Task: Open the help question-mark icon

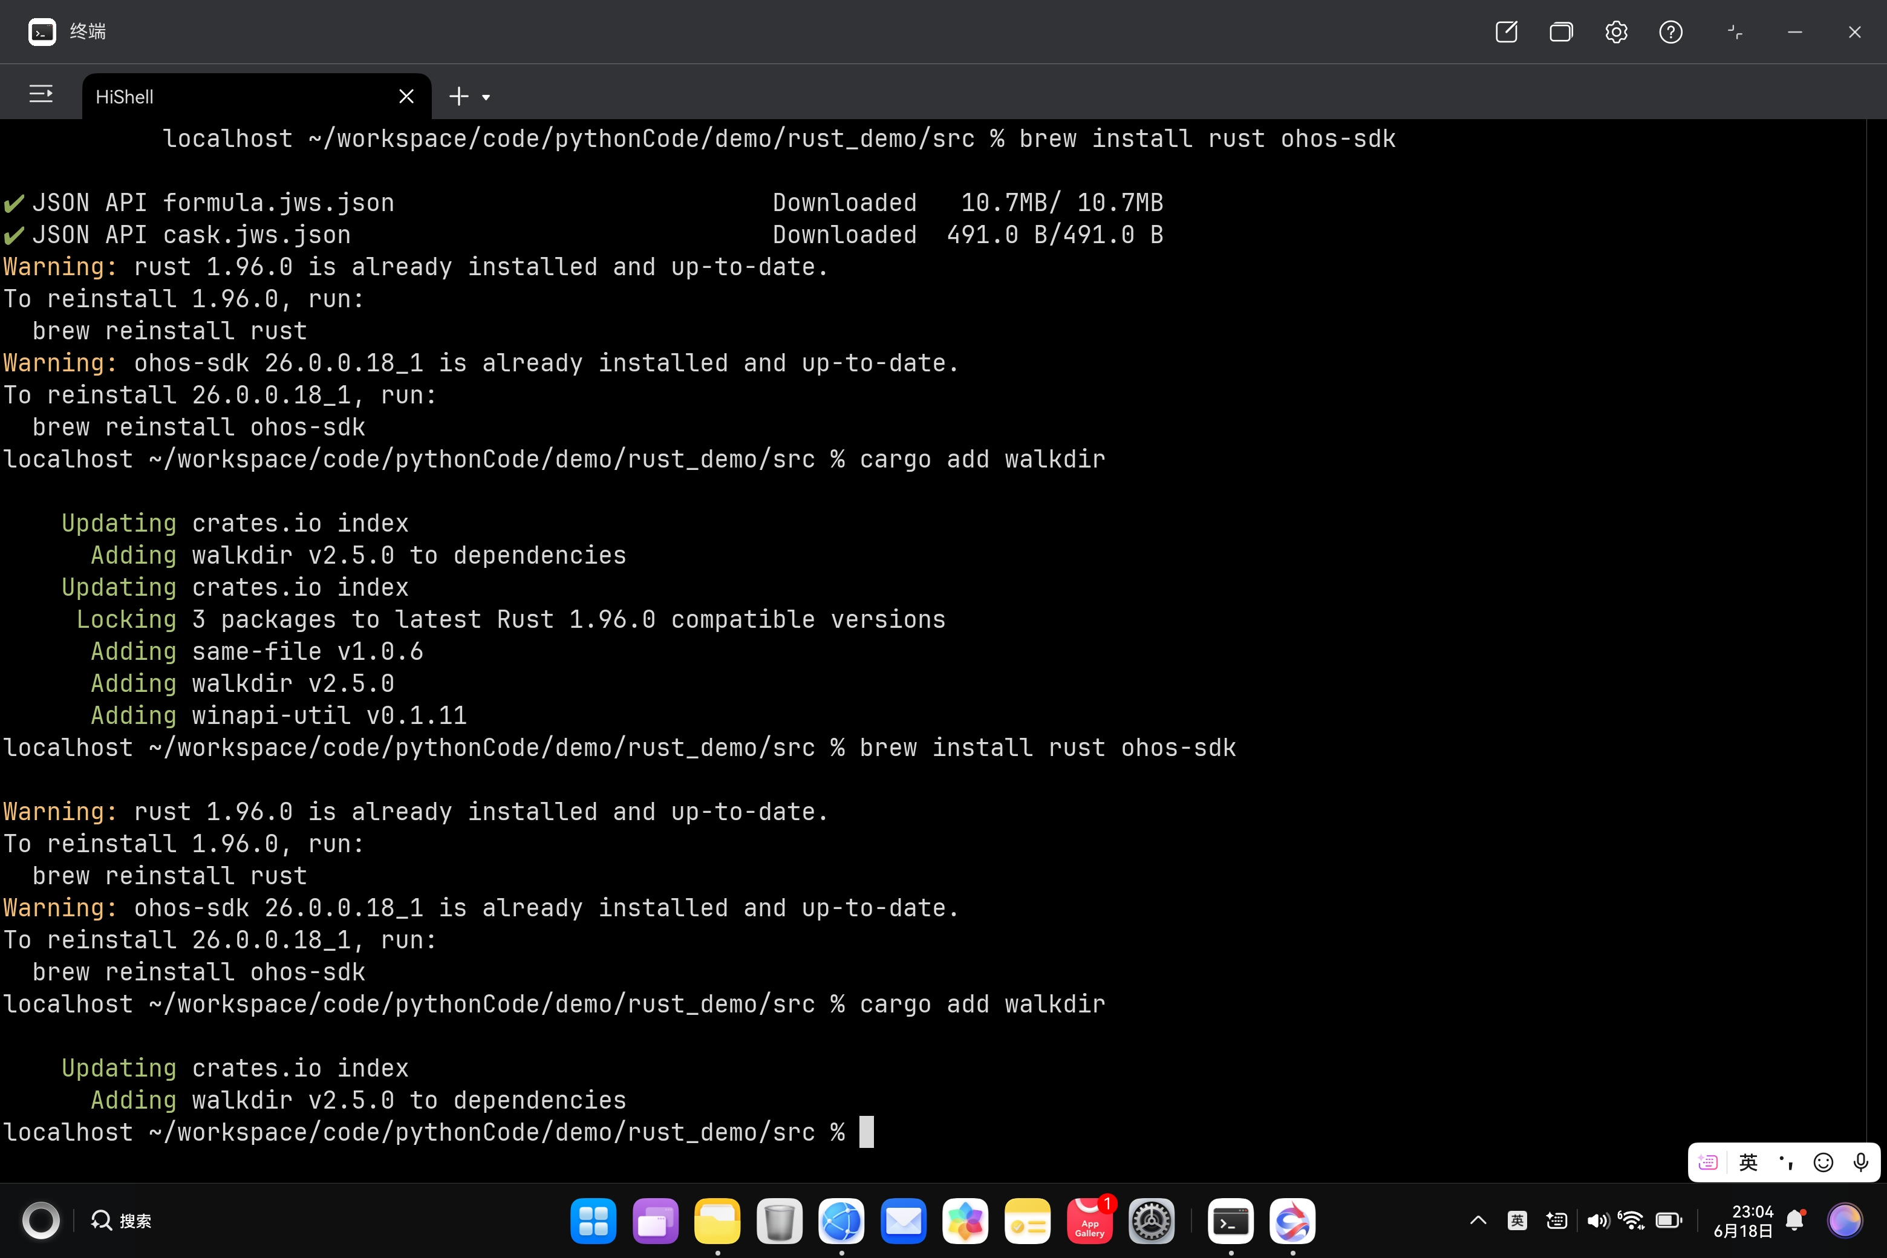Action: (1670, 32)
